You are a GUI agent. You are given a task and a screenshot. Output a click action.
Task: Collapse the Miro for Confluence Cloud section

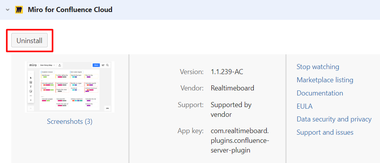(x=8, y=10)
